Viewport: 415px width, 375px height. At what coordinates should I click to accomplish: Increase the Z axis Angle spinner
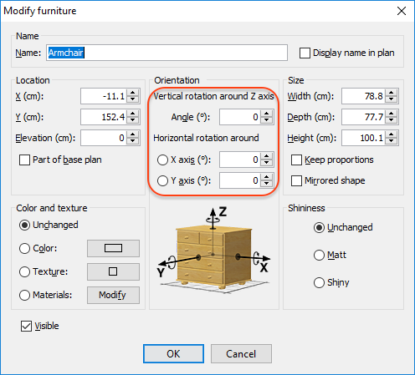[x=267, y=114]
